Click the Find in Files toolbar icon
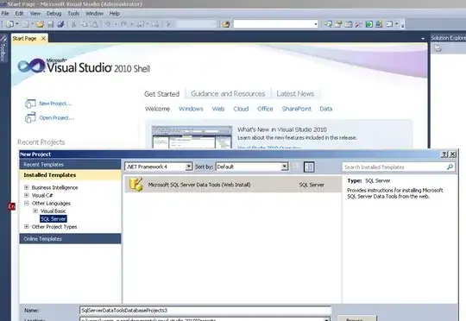The width and height of the screenshot is (466, 321). (226, 24)
